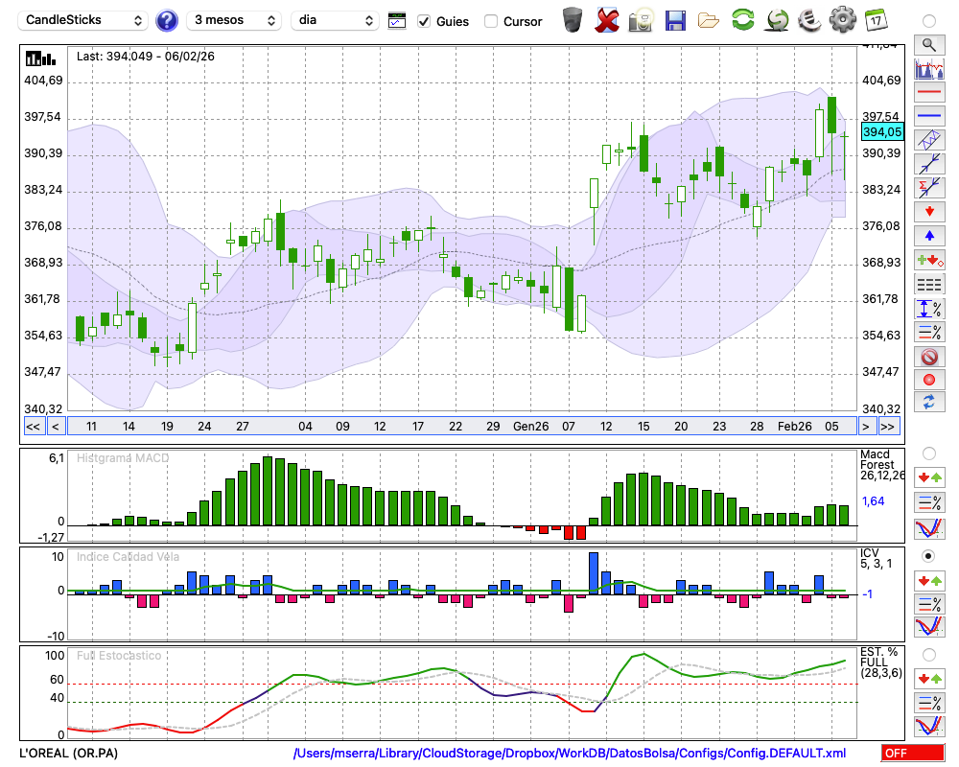Select the radio button beside MACD panel
Screen dimensions: 959x767
click(x=928, y=453)
